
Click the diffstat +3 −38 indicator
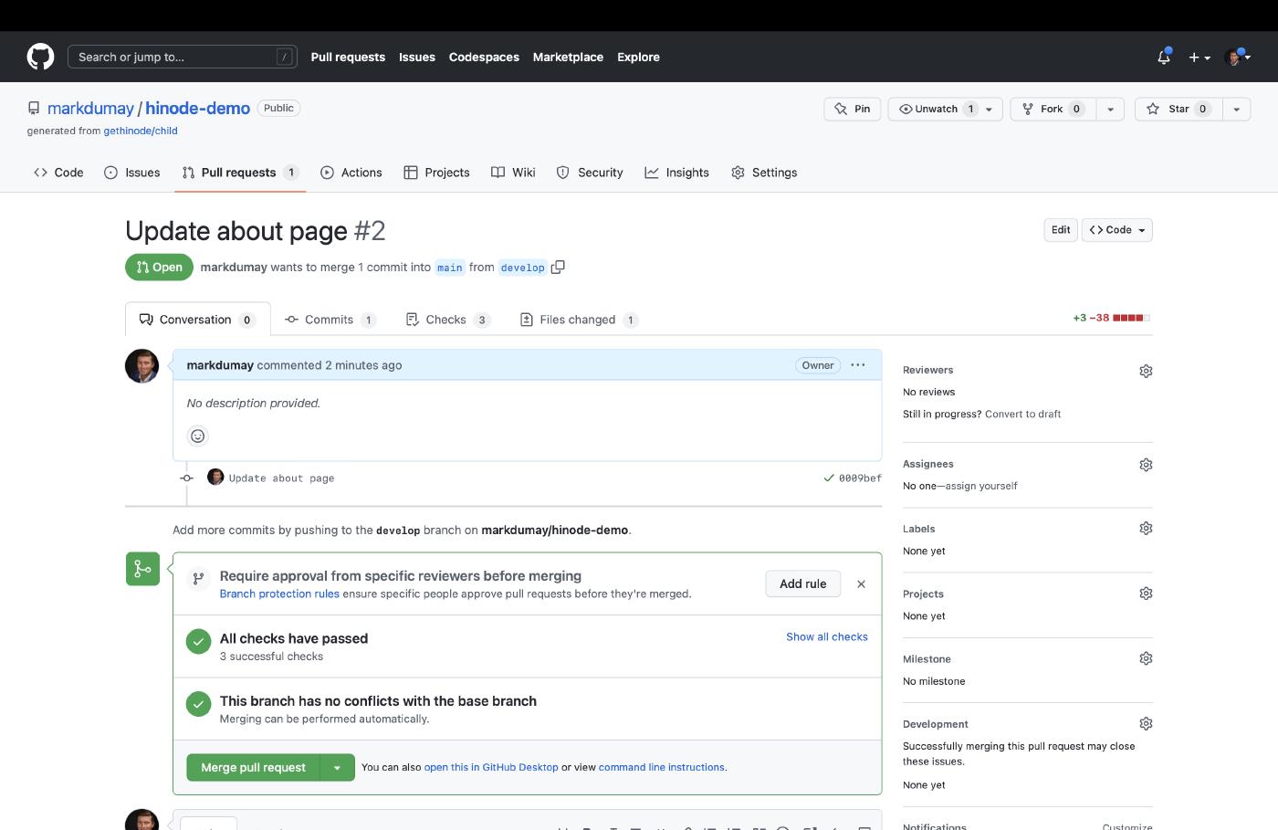(1111, 318)
